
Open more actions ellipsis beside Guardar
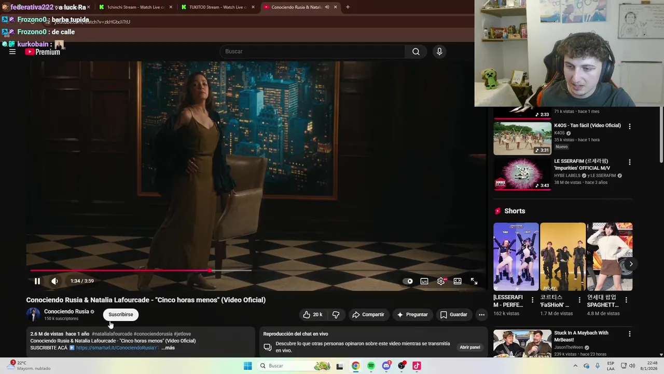[x=481, y=314]
